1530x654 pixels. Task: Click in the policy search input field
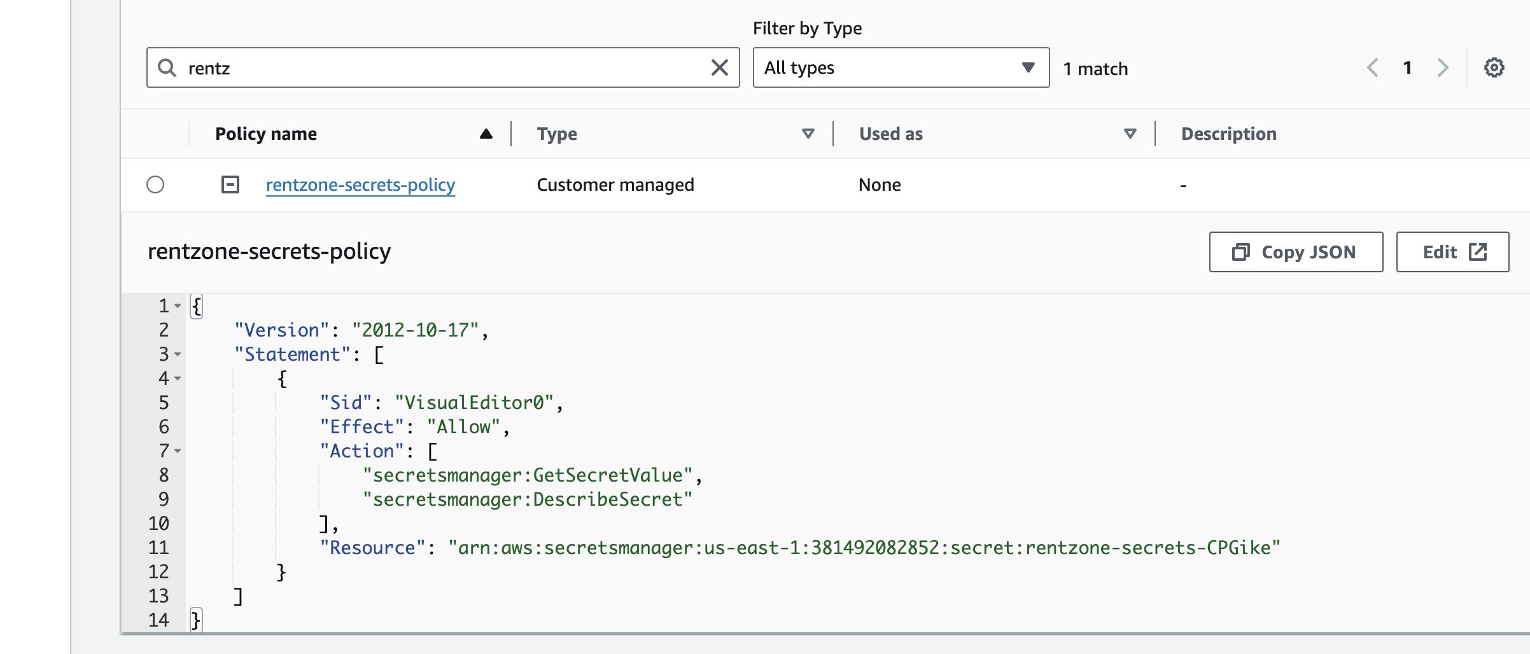tap(443, 67)
